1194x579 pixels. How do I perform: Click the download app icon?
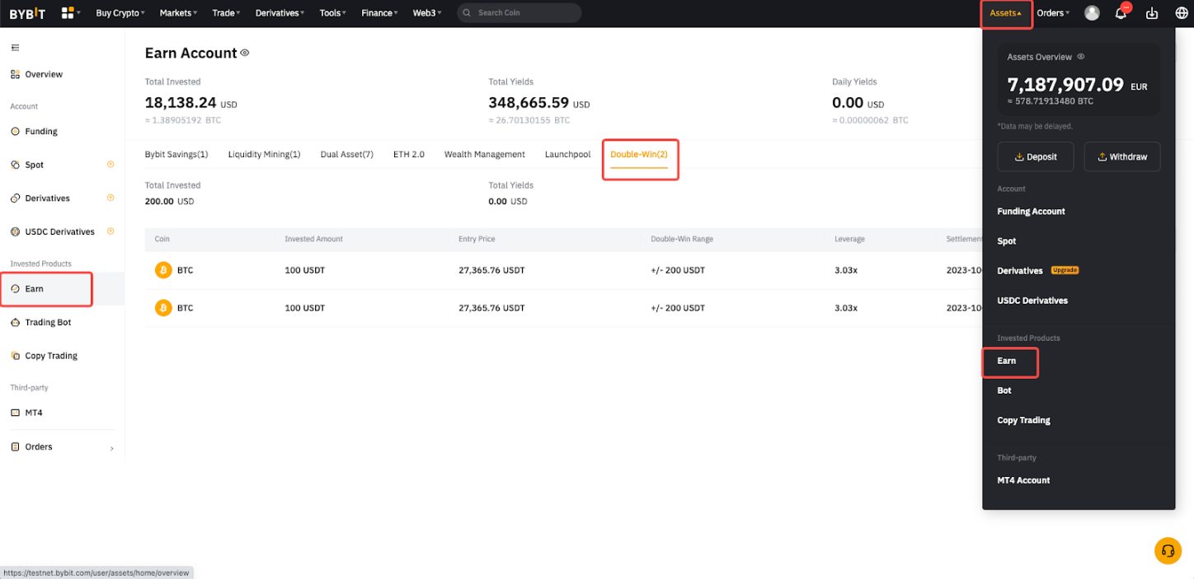[x=1152, y=13]
